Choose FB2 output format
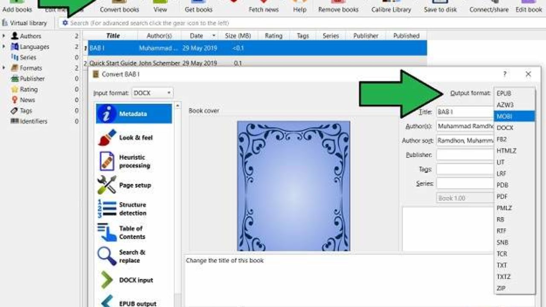This screenshot has height=307, width=546. [x=514, y=139]
